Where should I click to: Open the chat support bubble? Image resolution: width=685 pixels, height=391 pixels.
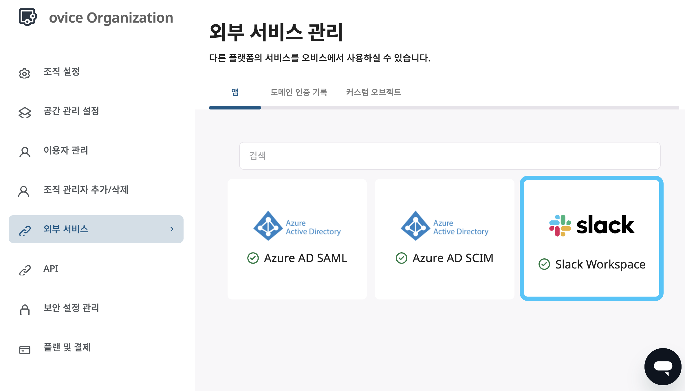664,367
